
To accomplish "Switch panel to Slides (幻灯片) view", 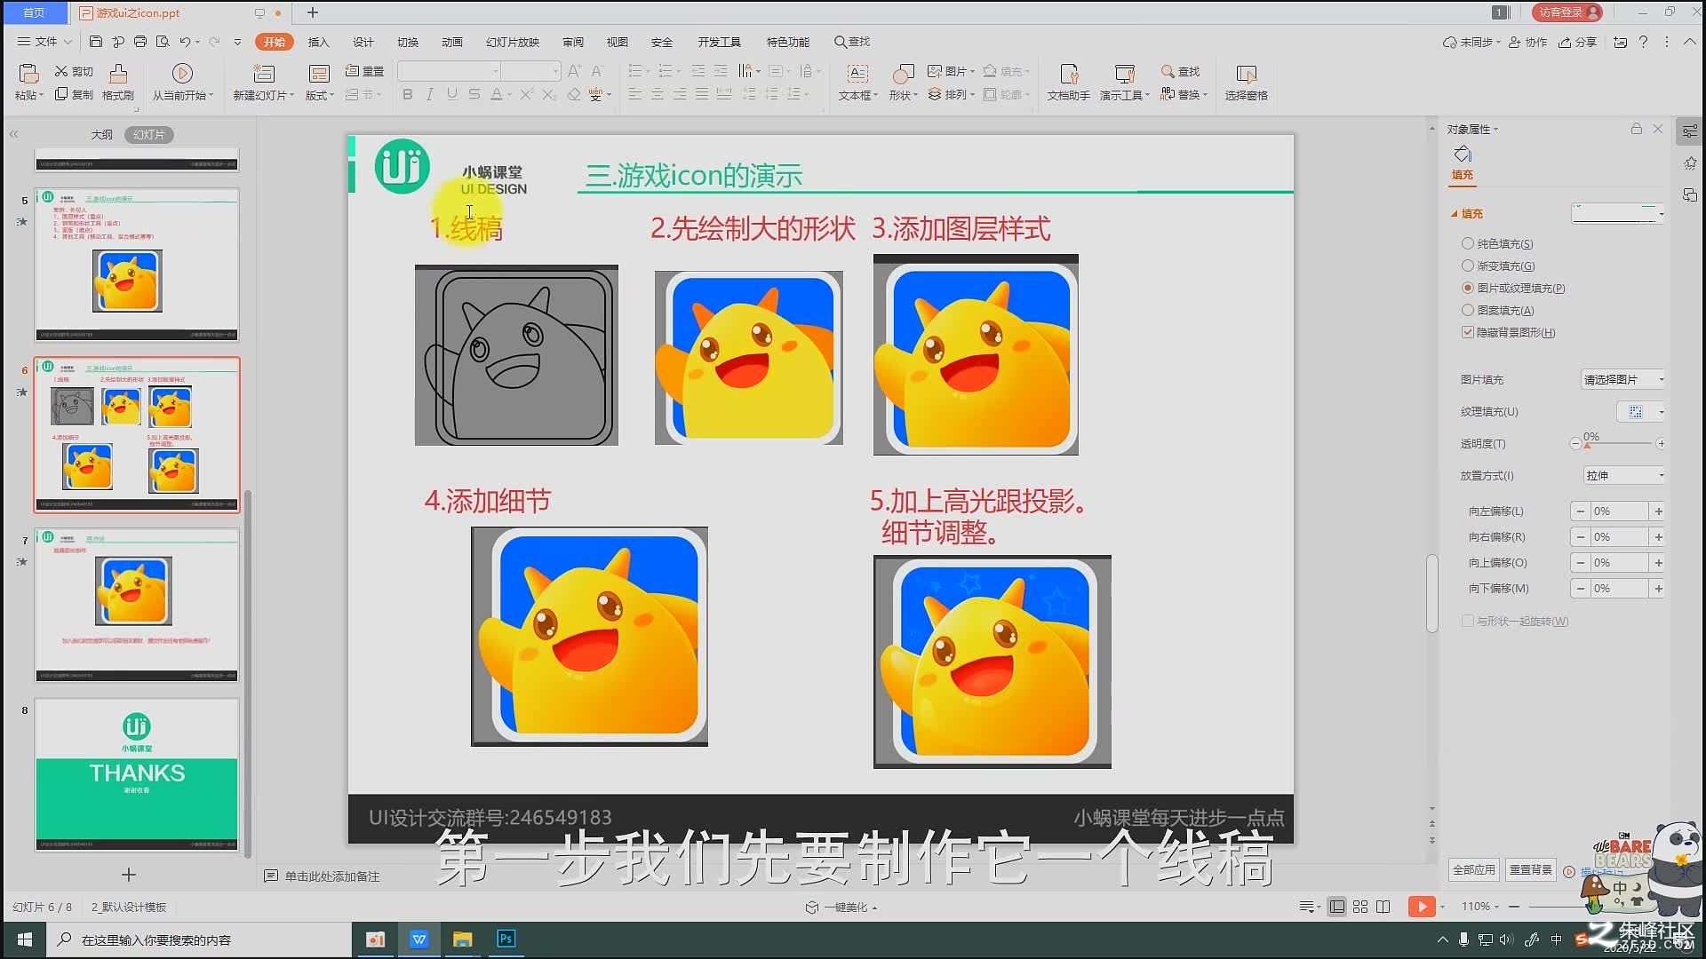I will click(149, 134).
